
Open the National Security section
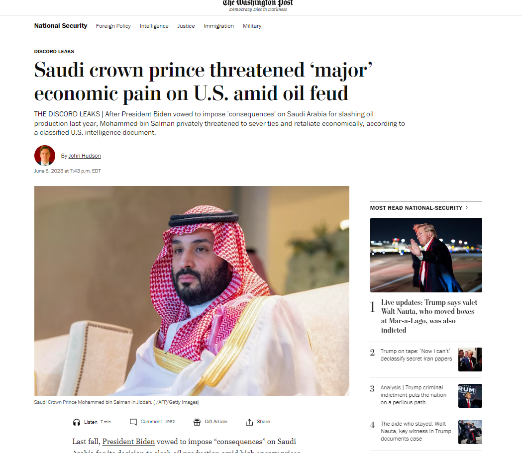click(61, 26)
